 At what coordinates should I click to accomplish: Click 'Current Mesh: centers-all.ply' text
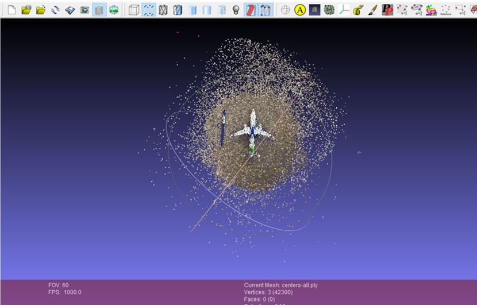(x=281, y=285)
